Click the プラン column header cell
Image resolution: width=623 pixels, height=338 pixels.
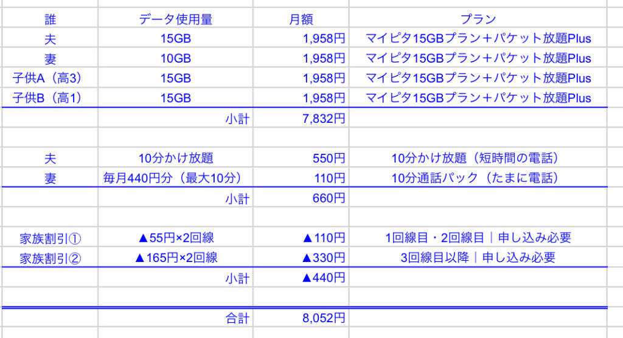[478, 19]
